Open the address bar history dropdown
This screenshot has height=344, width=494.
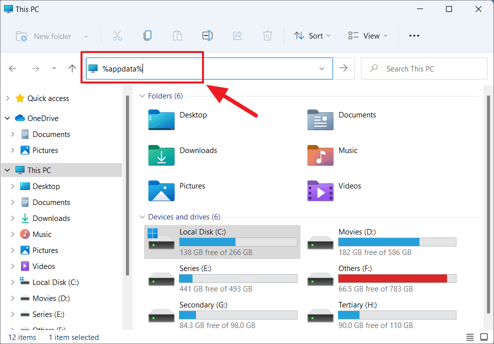coord(321,68)
